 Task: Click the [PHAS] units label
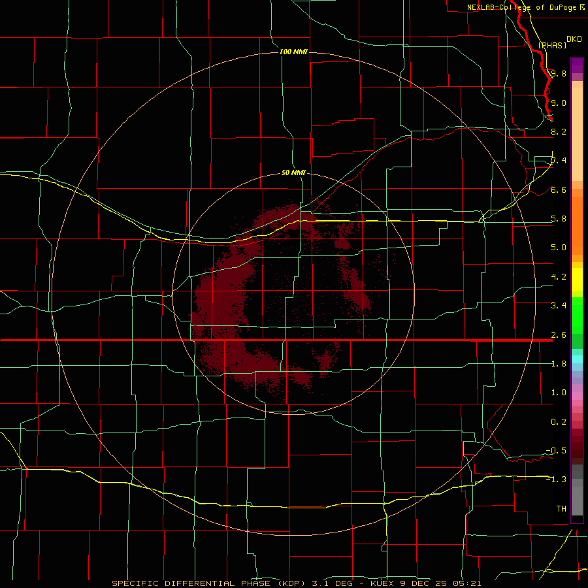552,45
